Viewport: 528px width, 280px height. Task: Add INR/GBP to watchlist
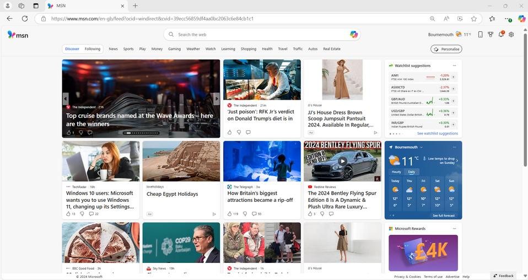click(x=453, y=124)
